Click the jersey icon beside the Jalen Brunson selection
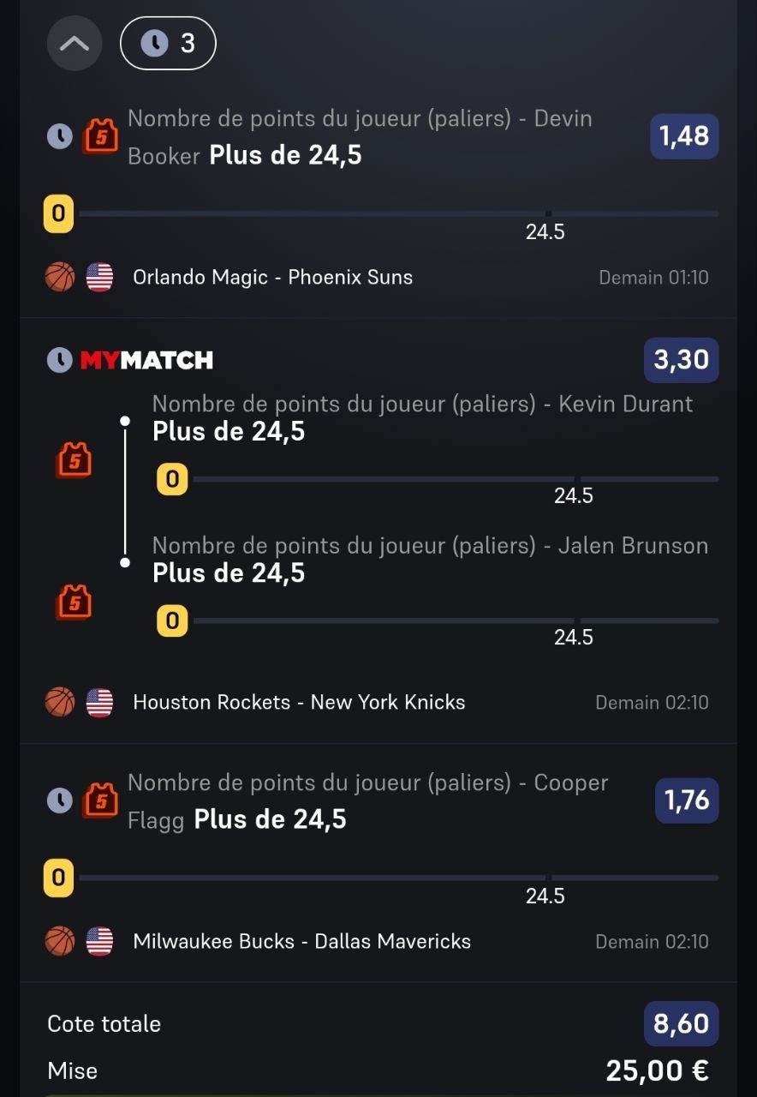This screenshot has width=757, height=1097. 74,602
